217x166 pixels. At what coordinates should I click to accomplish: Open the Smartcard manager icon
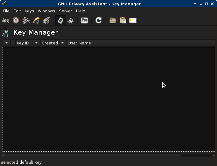tap(133, 21)
